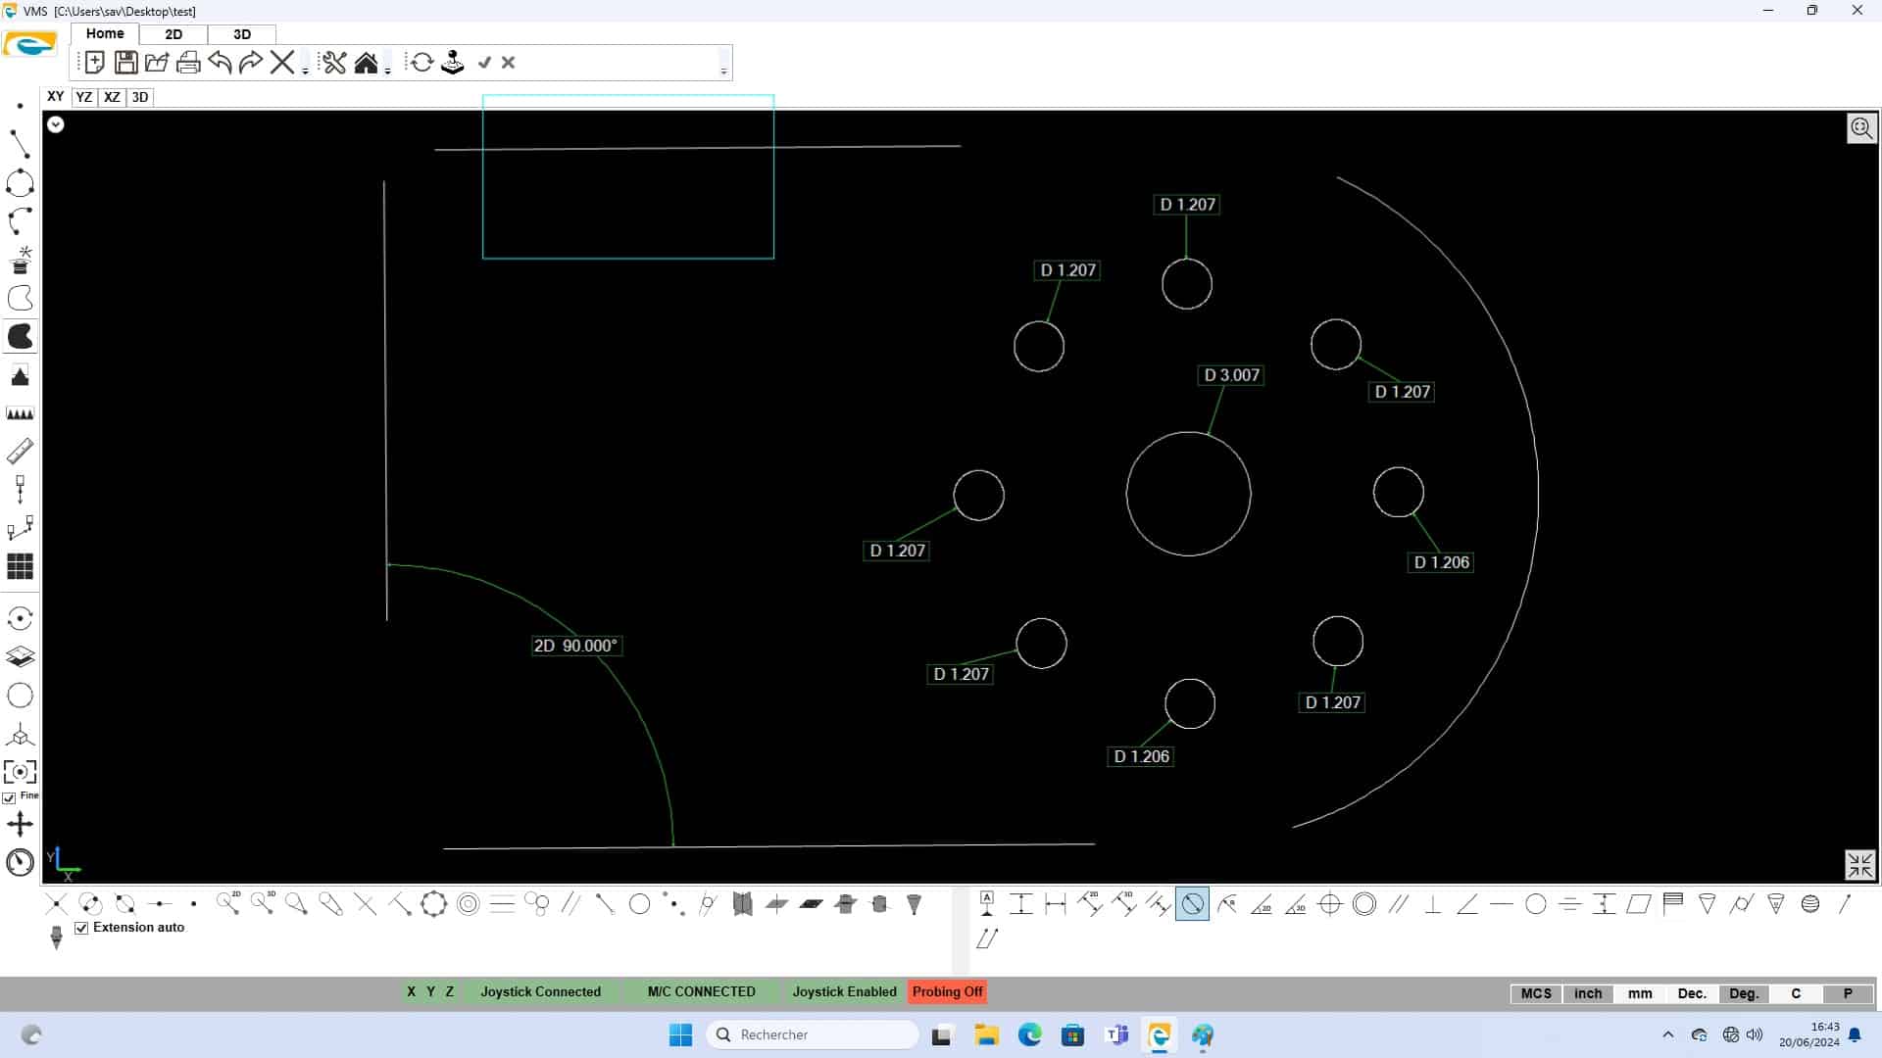Image resolution: width=1882 pixels, height=1058 pixels.
Task: Select the ruler measurement tool
Action: click(20, 451)
